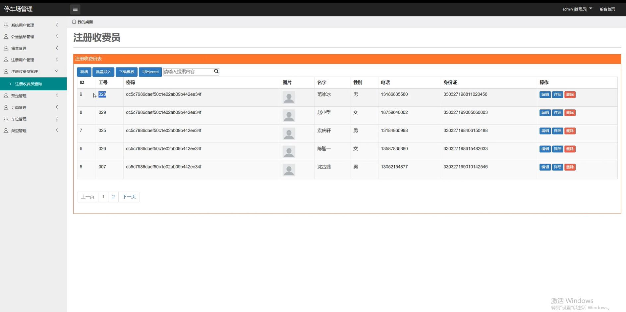The height and width of the screenshot is (312, 626).
Task: Click the 新增 button
Action: click(x=84, y=72)
